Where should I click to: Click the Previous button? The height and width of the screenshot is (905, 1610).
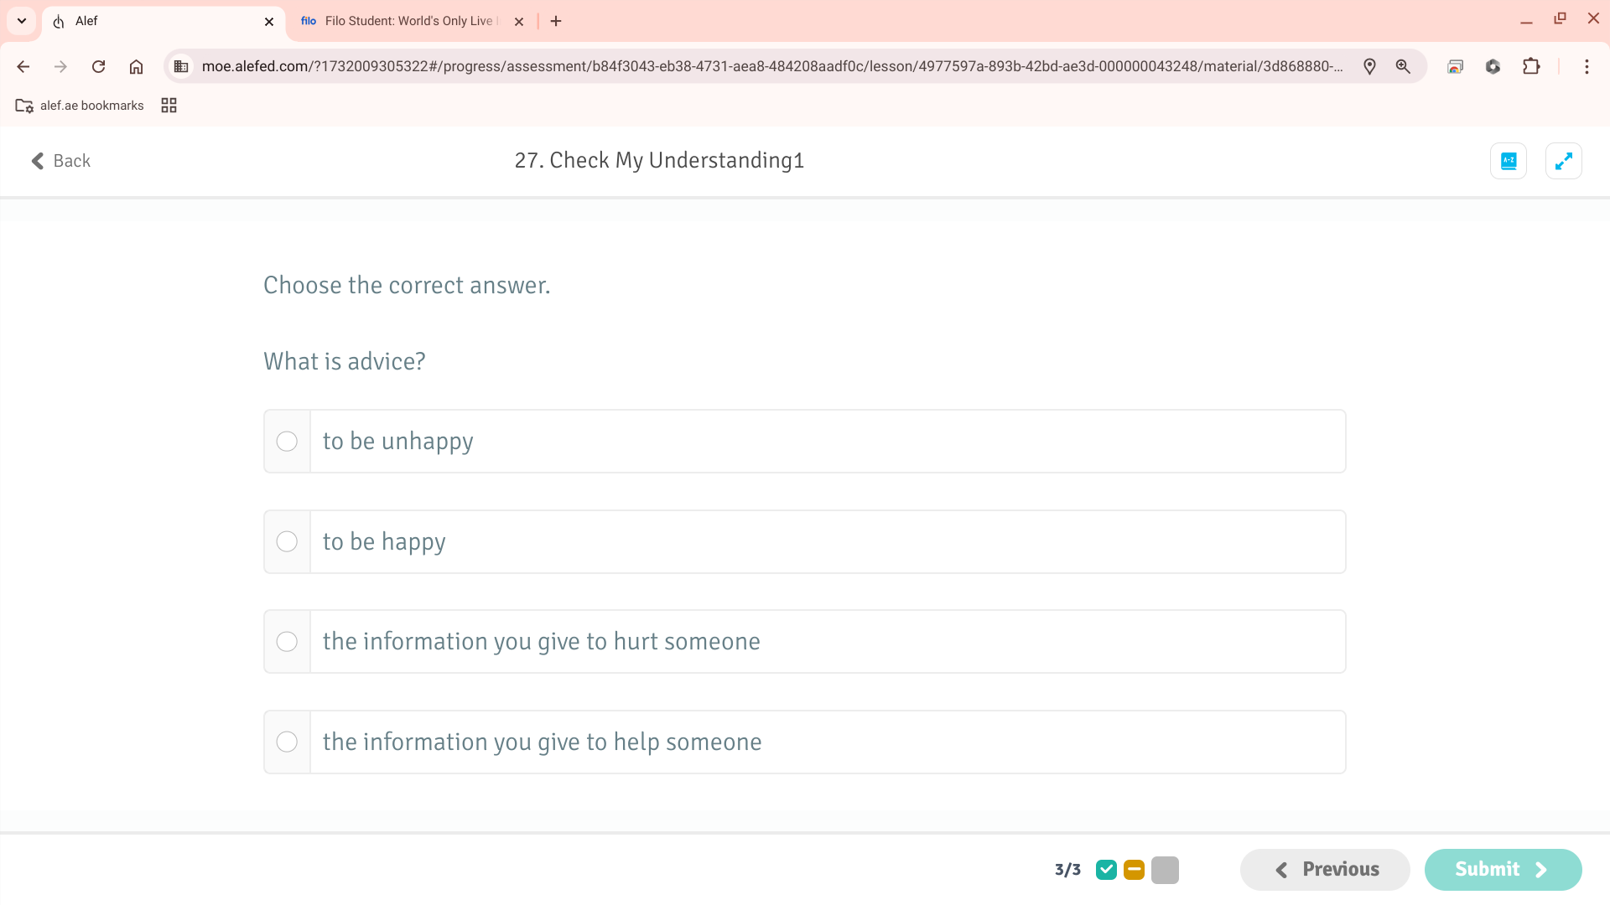pos(1325,870)
